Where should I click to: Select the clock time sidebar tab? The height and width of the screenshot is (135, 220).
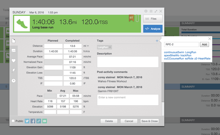[x=14, y=80]
